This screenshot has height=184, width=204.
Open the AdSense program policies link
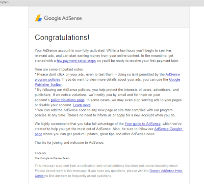pos(172,74)
